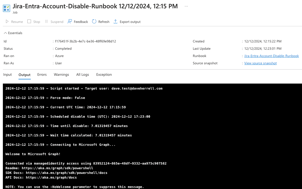Select the Output tab

tap(24, 75)
